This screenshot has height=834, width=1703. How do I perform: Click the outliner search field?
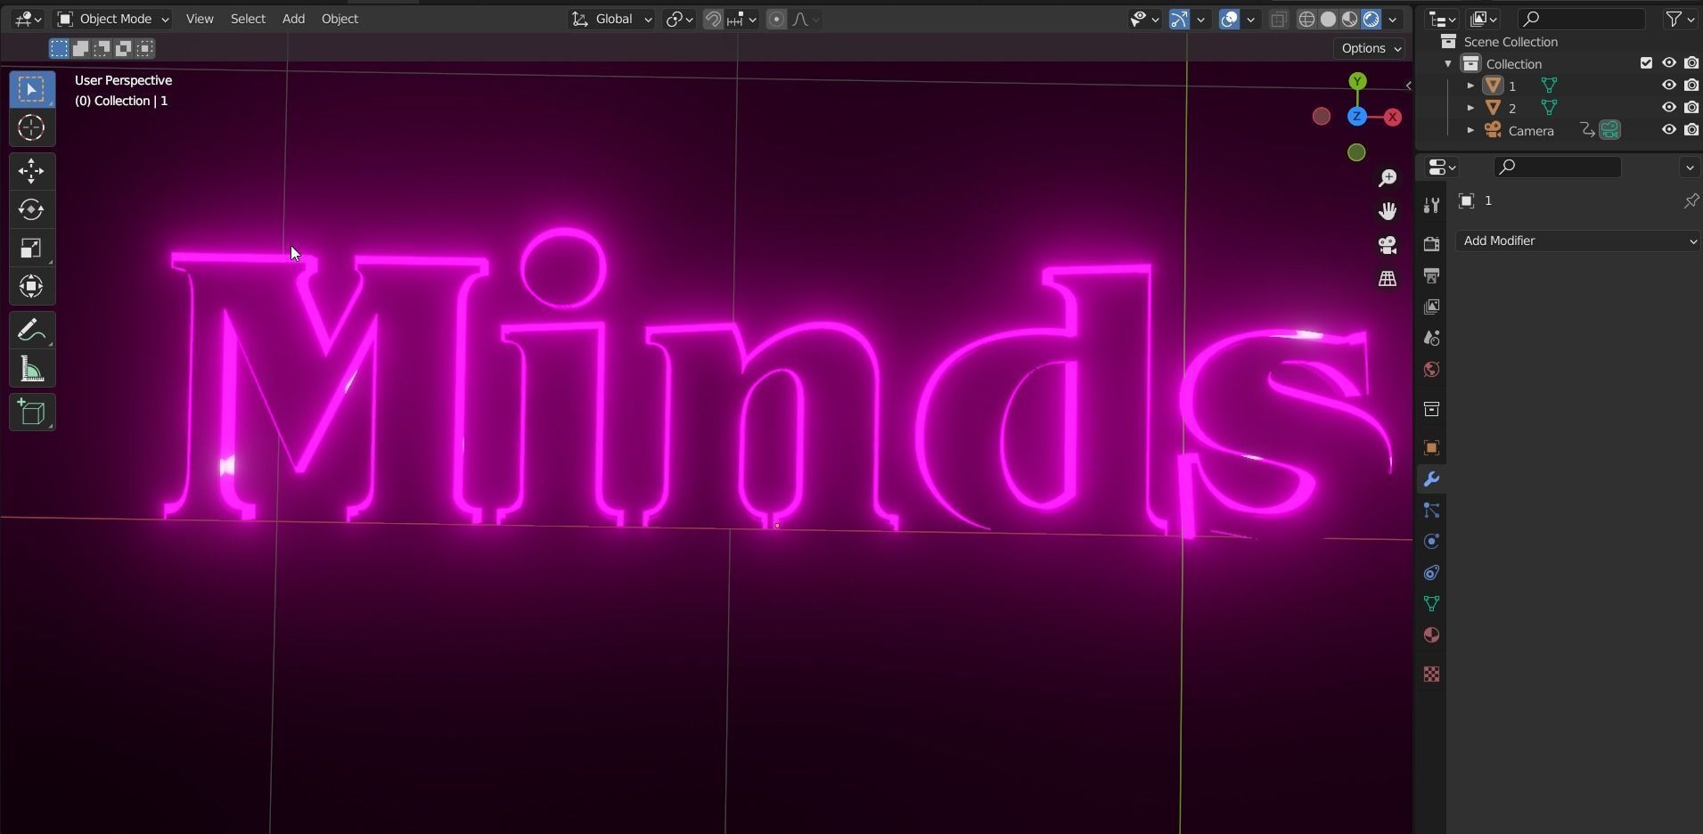click(x=1581, y=19)
